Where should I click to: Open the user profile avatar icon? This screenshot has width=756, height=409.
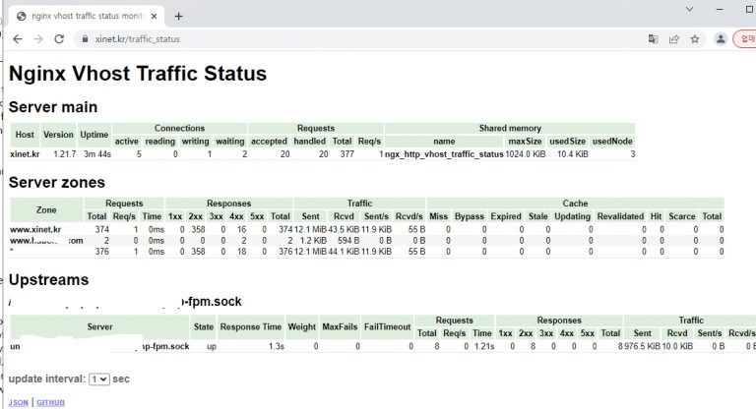point(721,39)
